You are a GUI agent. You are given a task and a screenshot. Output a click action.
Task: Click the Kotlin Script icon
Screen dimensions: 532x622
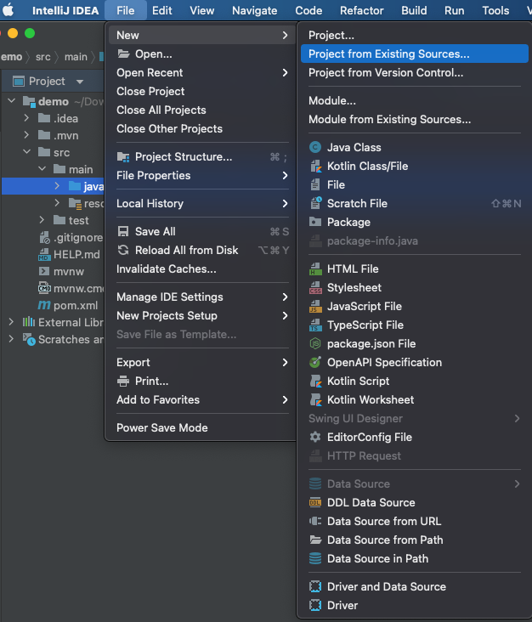[315, 381]
